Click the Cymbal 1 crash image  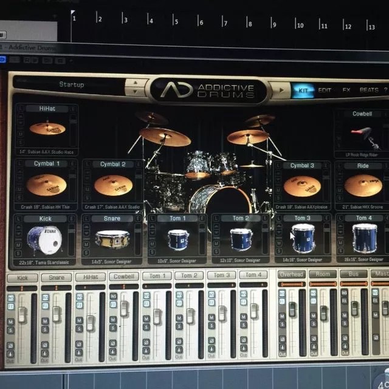(46, 184)
